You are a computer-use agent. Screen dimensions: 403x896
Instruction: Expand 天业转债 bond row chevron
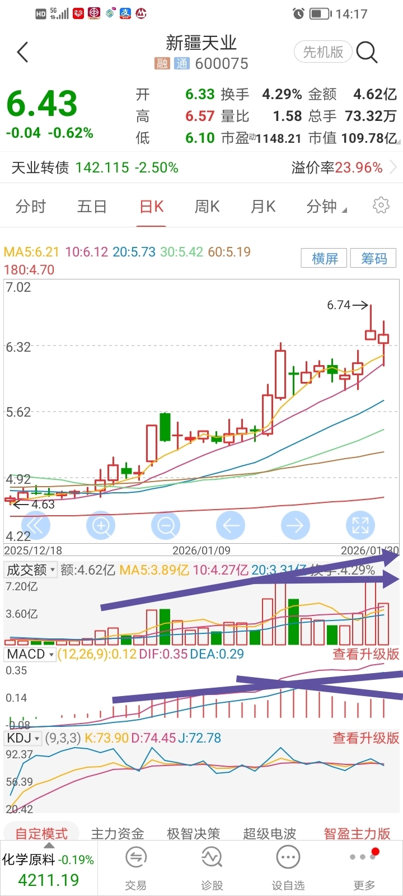(393, 167)
